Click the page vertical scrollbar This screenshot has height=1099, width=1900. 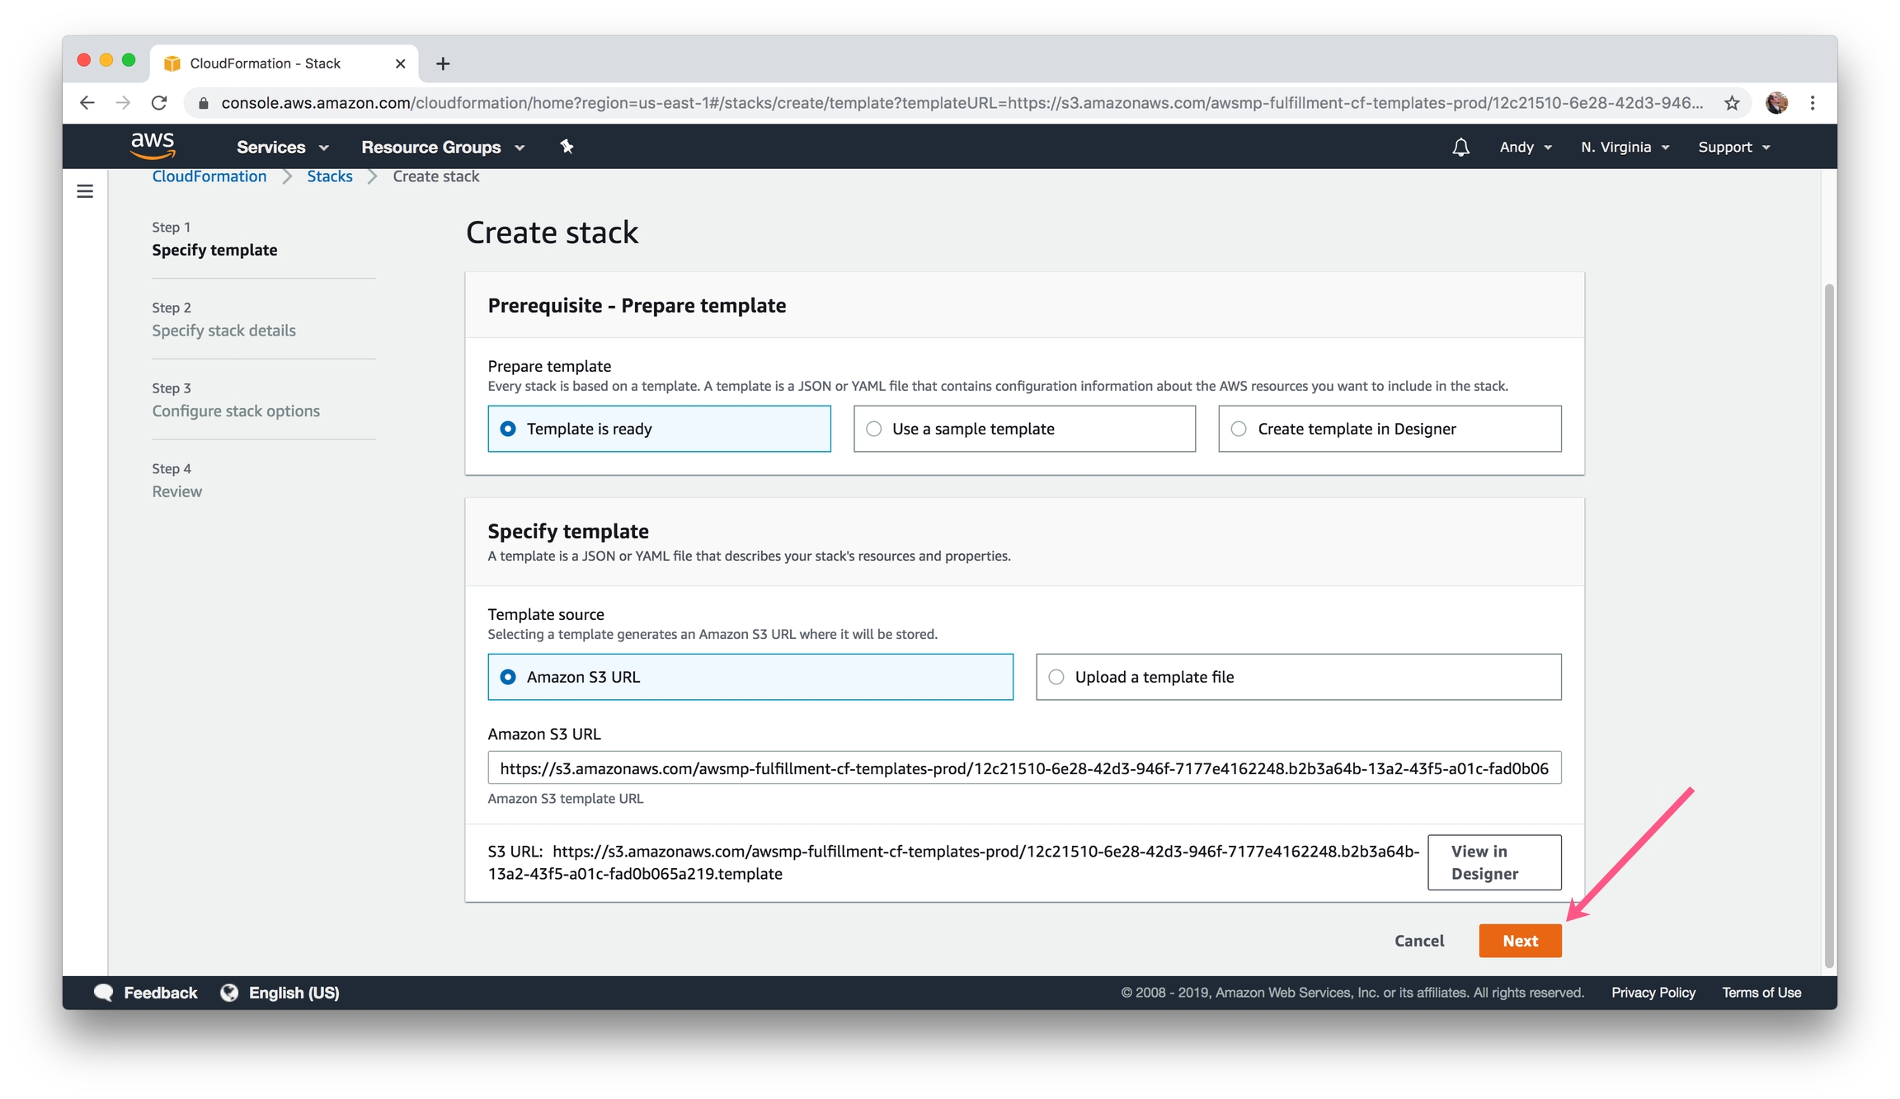click(x=1829, y=627)
